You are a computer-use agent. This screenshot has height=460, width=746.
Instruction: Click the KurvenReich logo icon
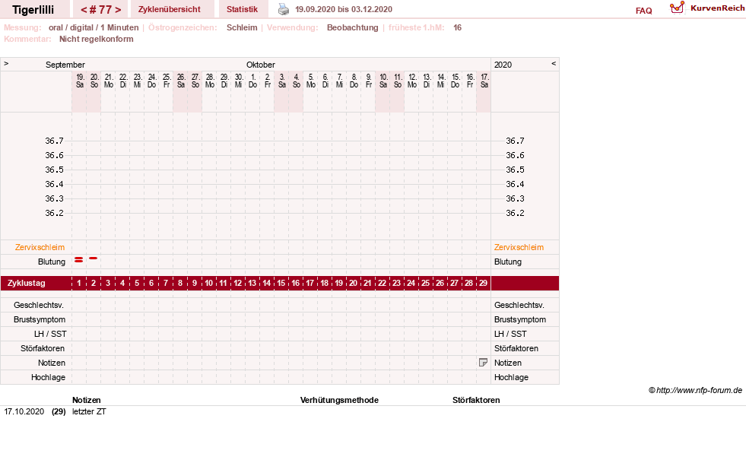(677, 8)
